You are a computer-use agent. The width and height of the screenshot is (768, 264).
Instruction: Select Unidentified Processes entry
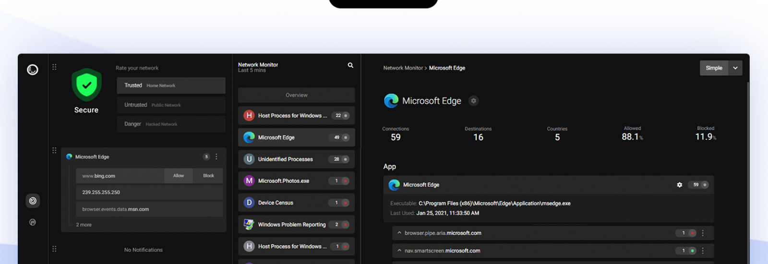coord(297,159)
